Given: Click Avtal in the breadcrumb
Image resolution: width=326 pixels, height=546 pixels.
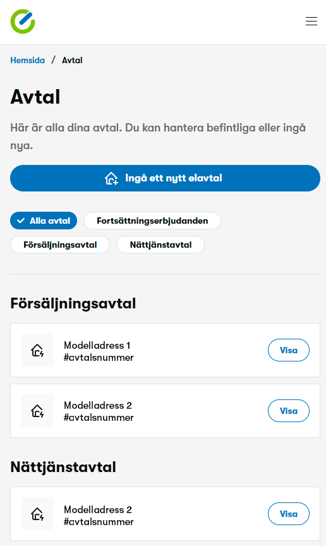Looking at the screenshot, I should 72,60.
